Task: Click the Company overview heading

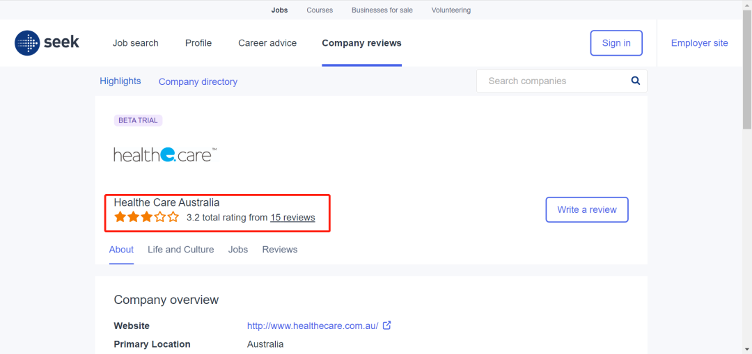Action: point(166,300)
